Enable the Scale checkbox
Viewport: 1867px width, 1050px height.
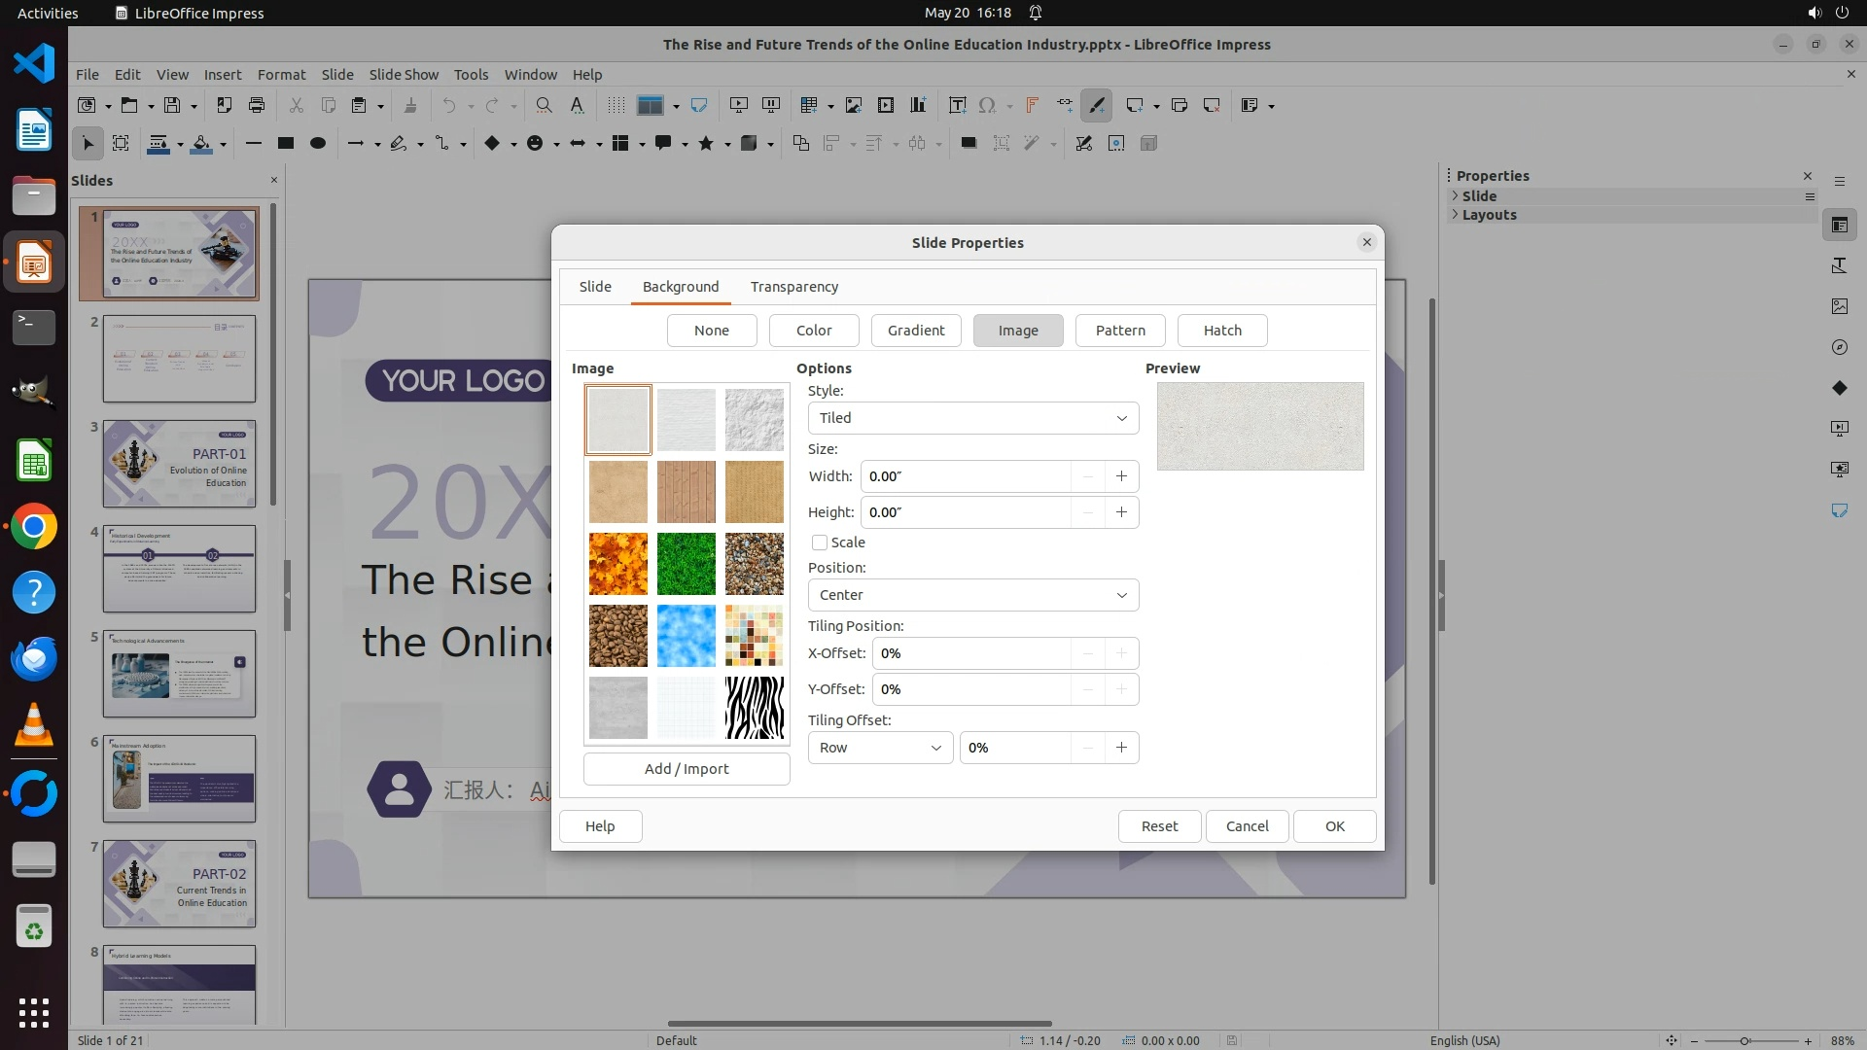[820, 542]
